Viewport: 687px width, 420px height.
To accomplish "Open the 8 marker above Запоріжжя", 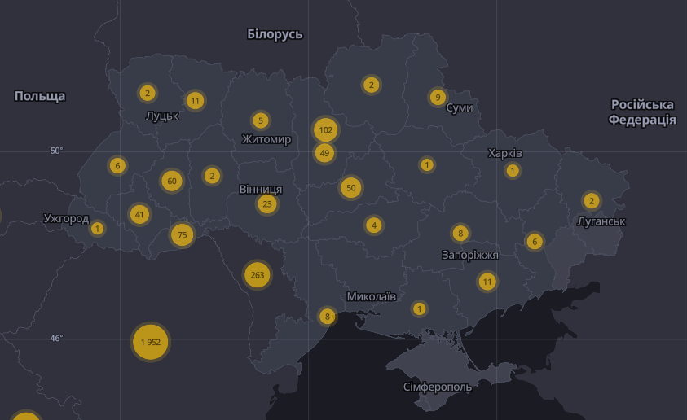I will point(460,234).
